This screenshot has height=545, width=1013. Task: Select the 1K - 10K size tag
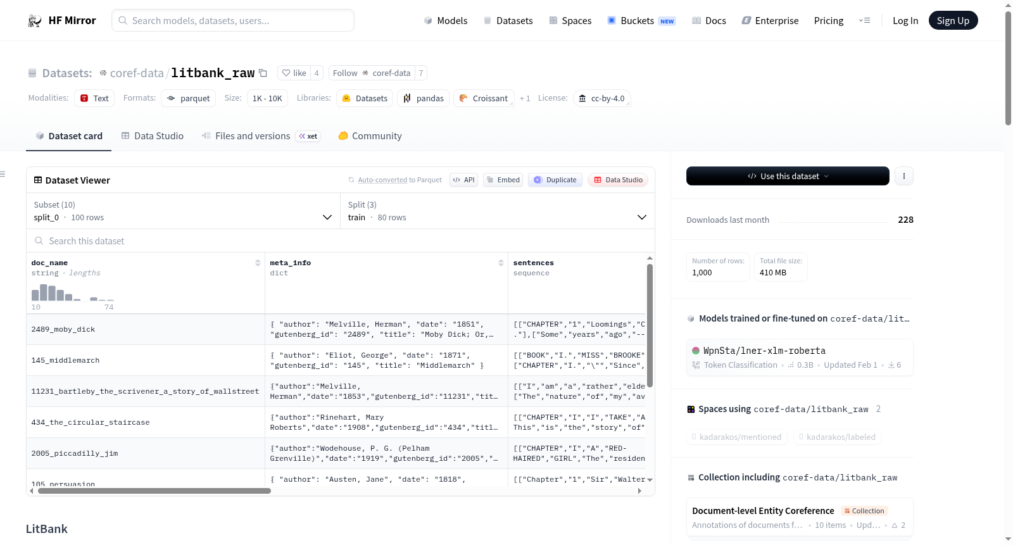267,98
